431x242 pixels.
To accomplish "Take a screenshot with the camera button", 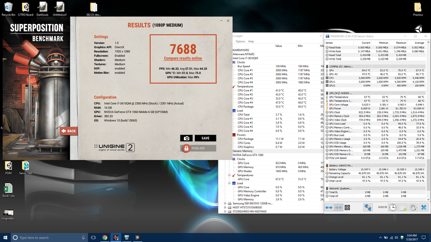I will [x=186, y=138].
